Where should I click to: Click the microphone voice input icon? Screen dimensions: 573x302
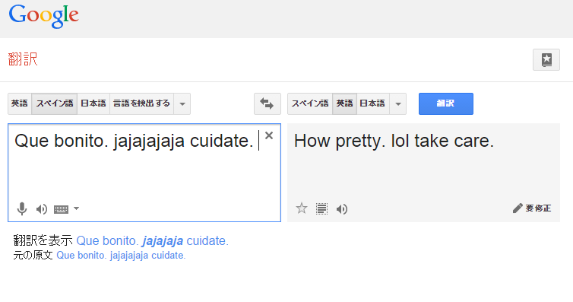click(22, 208)
